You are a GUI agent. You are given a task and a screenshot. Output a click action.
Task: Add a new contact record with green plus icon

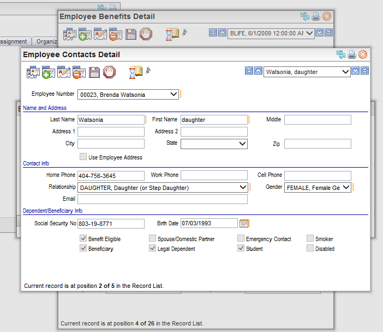pyautogui.click(x=49, y=72)
